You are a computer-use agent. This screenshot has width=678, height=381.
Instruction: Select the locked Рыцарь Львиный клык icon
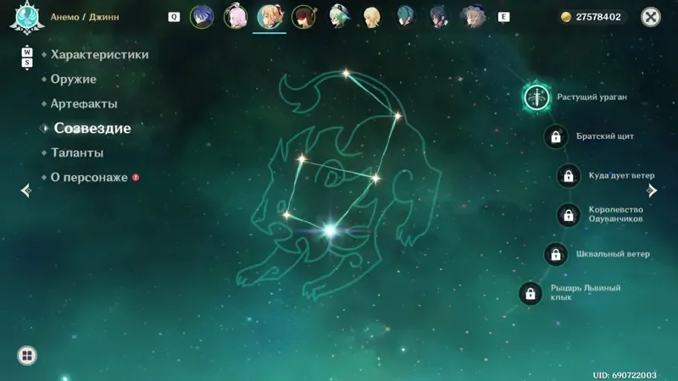coord(531,294)
